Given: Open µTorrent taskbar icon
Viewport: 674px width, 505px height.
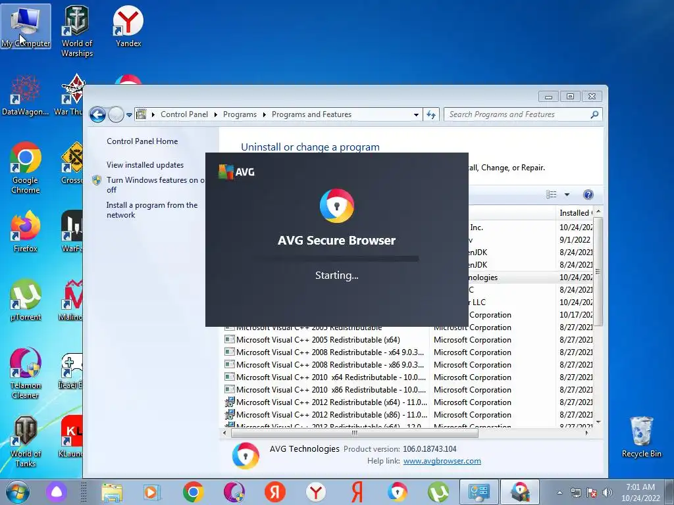Looking at the screenshot, I should pos(438,492).
